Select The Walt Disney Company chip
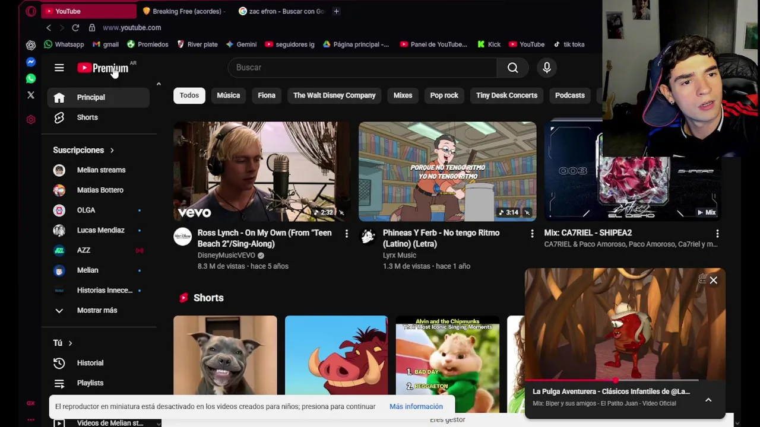 tap(334, 95)
